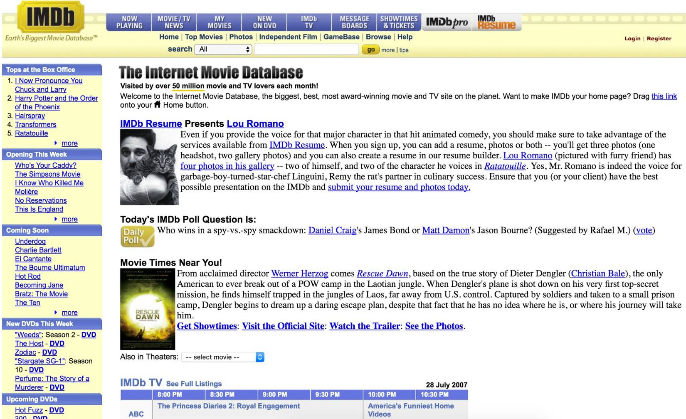Image resolution: width=686 pixels, height=419 pixels.
Task: Open Ratatouille in the box office list
Action: click(x=32, y=133)
